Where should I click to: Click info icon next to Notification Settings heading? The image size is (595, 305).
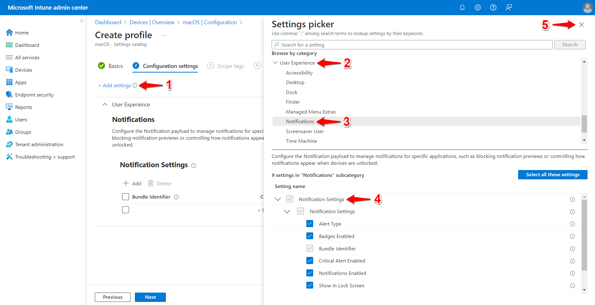[194, 166]
